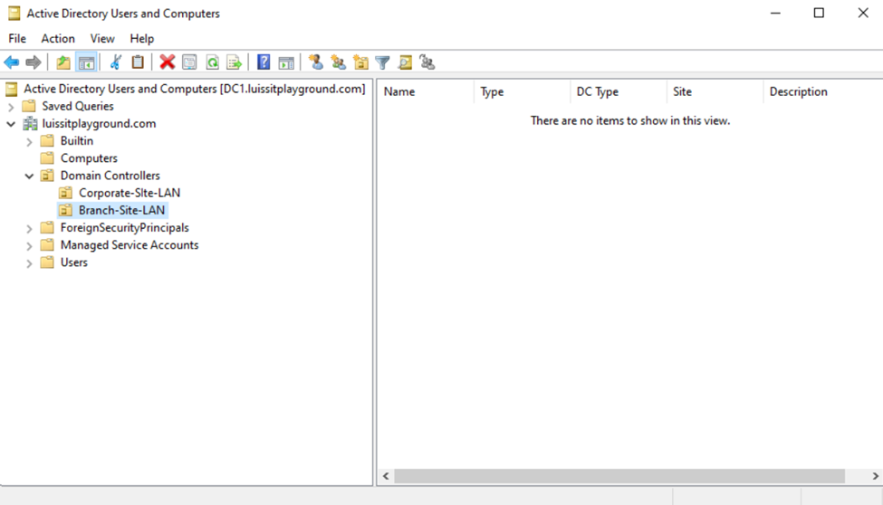
Task: Select Domain Controllers in the tree
Action: pos(110,176)
